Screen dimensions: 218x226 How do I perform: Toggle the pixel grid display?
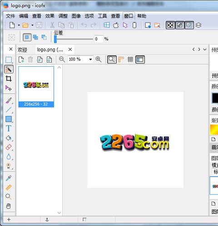(x=130, y=59)
